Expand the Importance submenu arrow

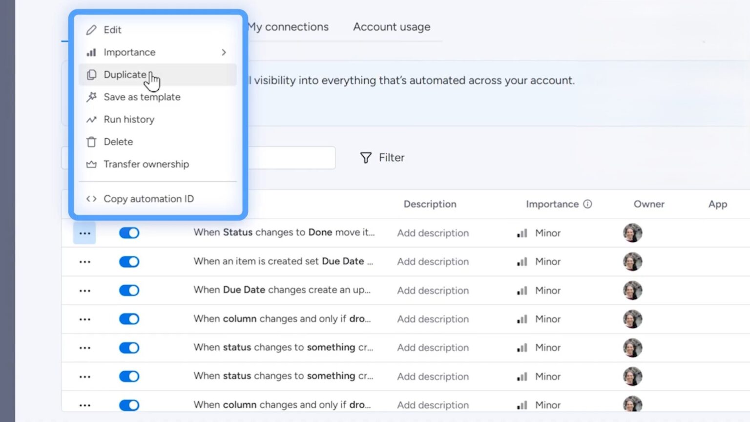(224, 52)
